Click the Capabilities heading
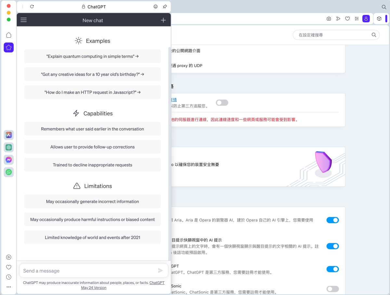This screenshot has width=390, height=295. 98,113
